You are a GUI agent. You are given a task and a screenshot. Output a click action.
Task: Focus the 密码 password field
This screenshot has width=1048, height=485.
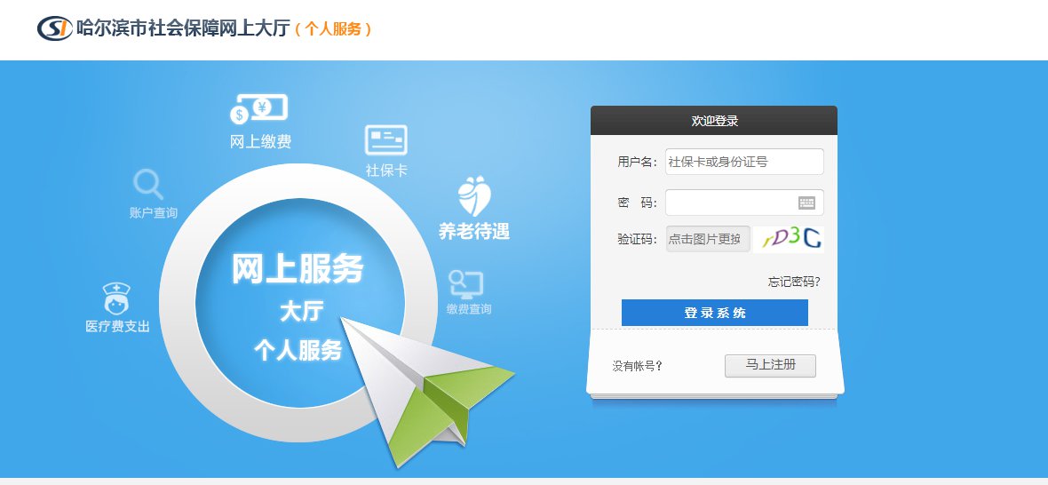[744, 203]
